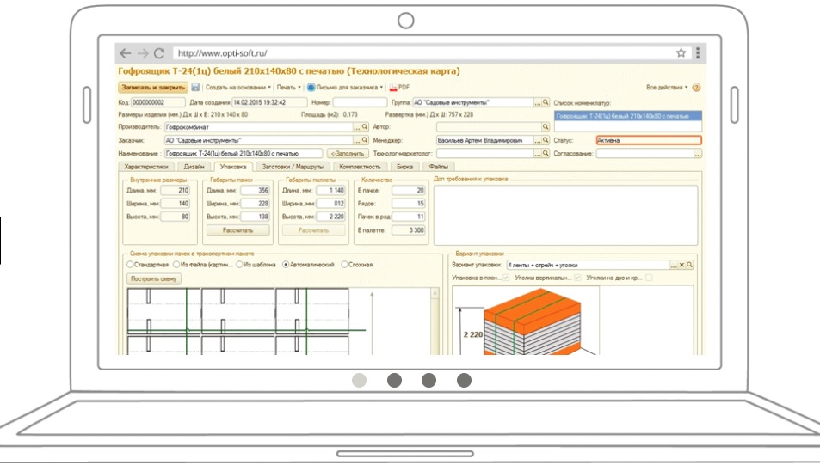This screenshot has height=465, width=820.
Task: Click the Записать и закрыть button
Action: tap(153, 88)
